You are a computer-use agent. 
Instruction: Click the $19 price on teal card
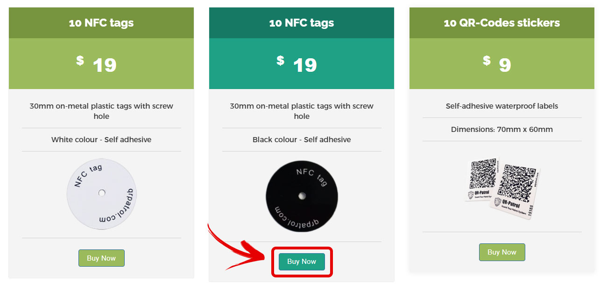click(297, 64)
